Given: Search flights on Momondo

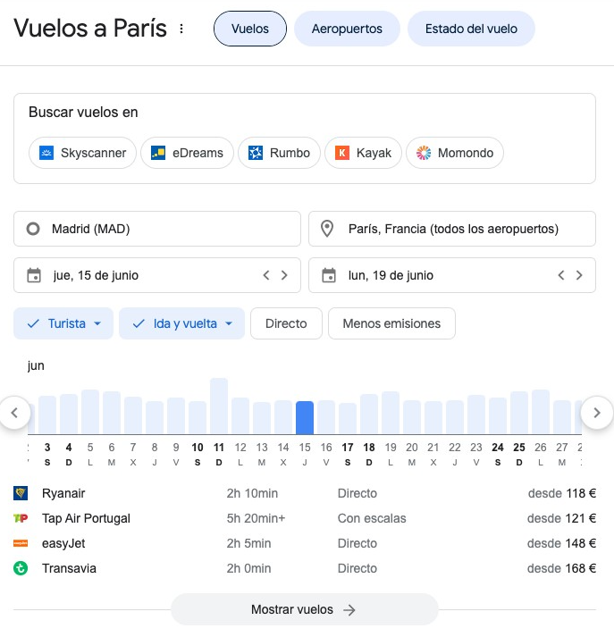Looking at the screenshot, I should click(455, 153).
